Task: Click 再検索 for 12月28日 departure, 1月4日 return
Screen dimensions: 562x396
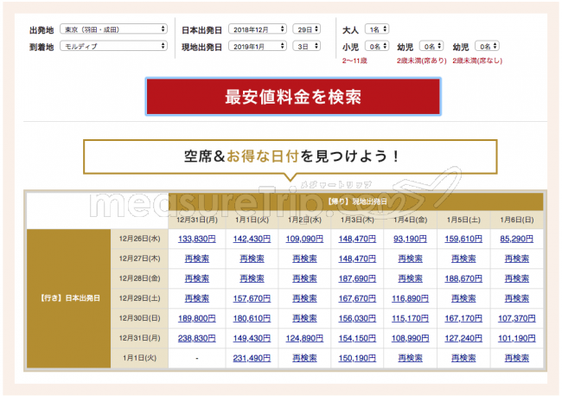Action: pos(410,278)
